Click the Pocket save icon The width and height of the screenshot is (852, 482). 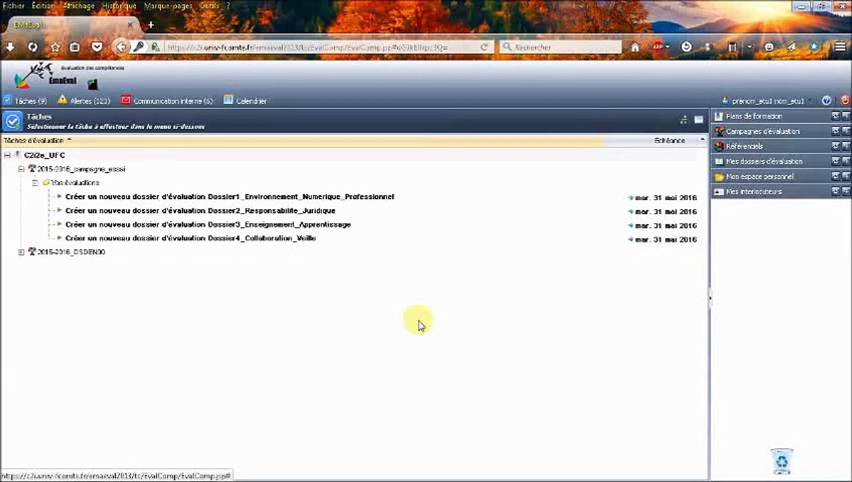(x=97, y=47)
